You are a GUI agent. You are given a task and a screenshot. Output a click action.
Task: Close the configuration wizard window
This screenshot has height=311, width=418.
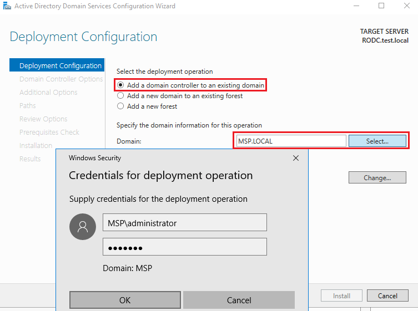pyautogui.click(x=407, y=6)
